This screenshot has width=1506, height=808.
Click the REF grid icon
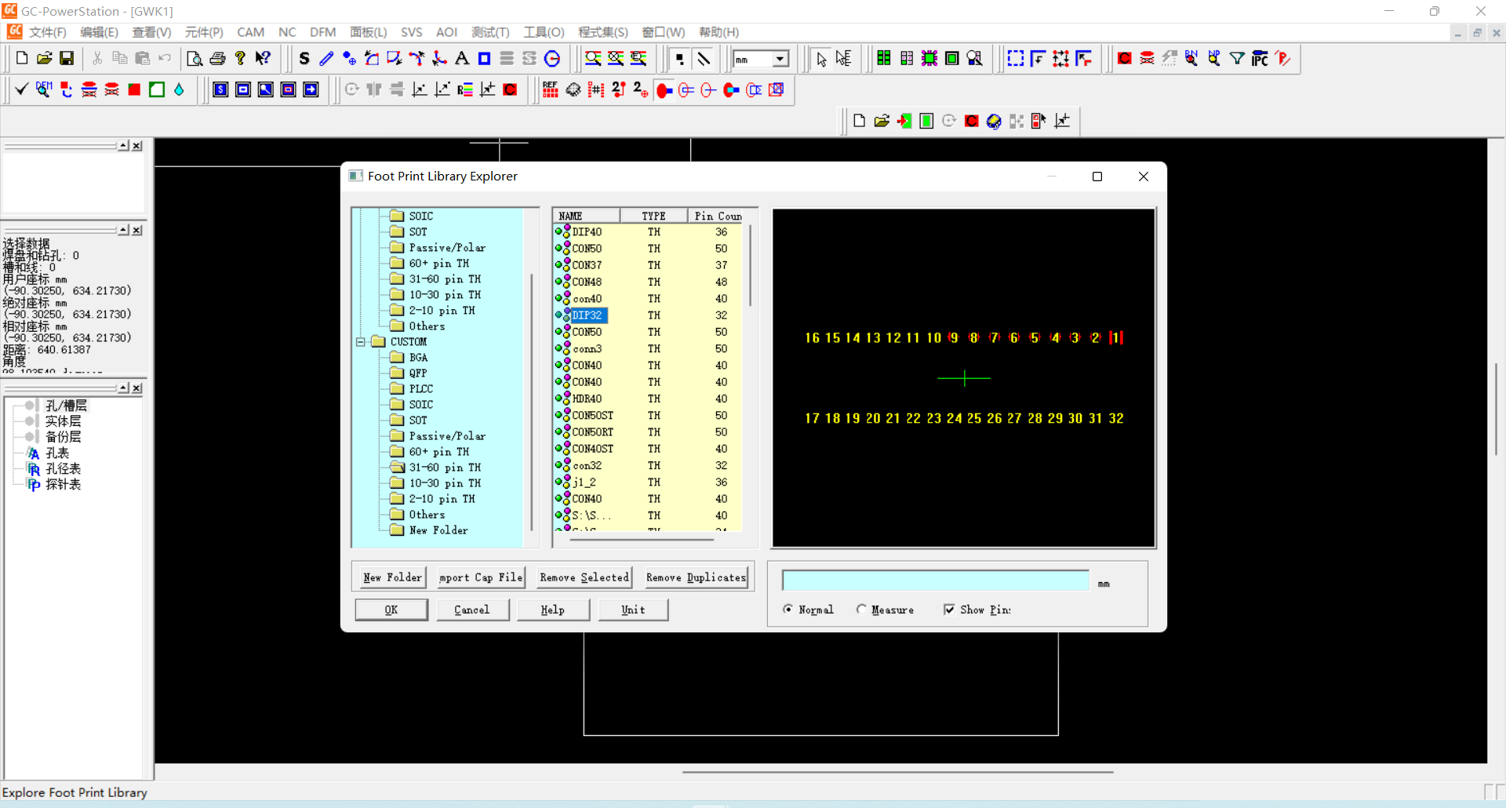[551, 89]
